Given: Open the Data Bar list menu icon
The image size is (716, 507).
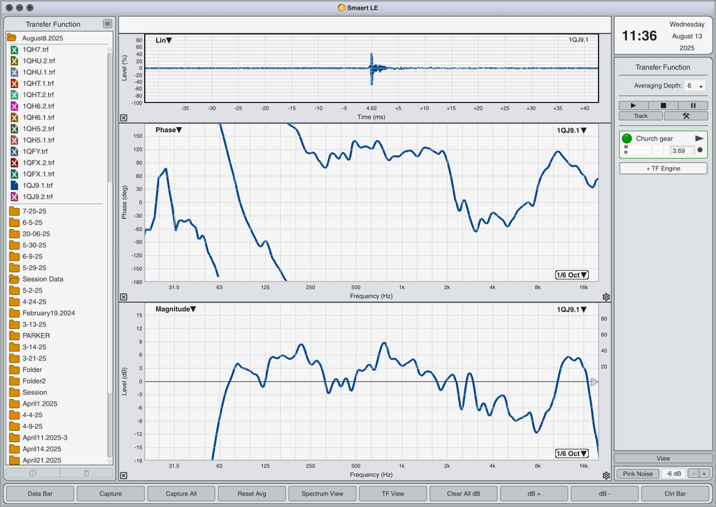Looking at the screenshot, I should point(107,24).
